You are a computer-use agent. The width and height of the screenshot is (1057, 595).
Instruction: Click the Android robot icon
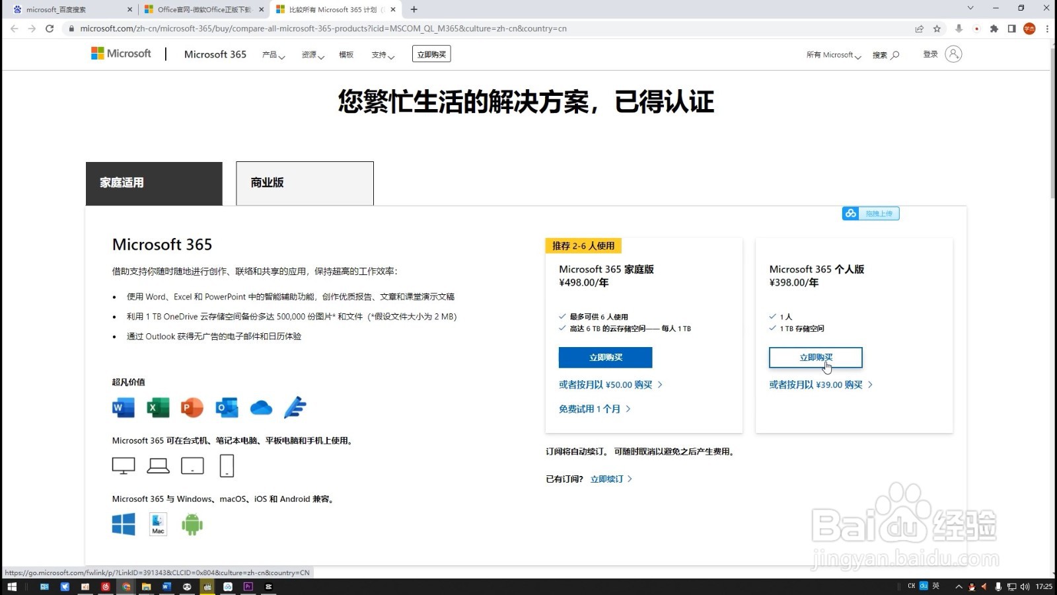click(192, 524)
